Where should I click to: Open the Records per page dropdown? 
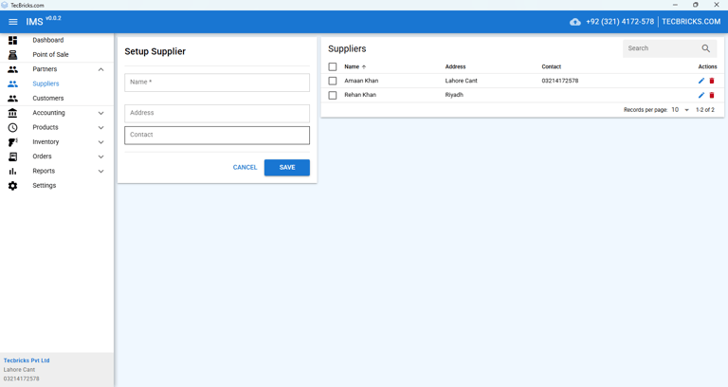(x=681, y=110)
